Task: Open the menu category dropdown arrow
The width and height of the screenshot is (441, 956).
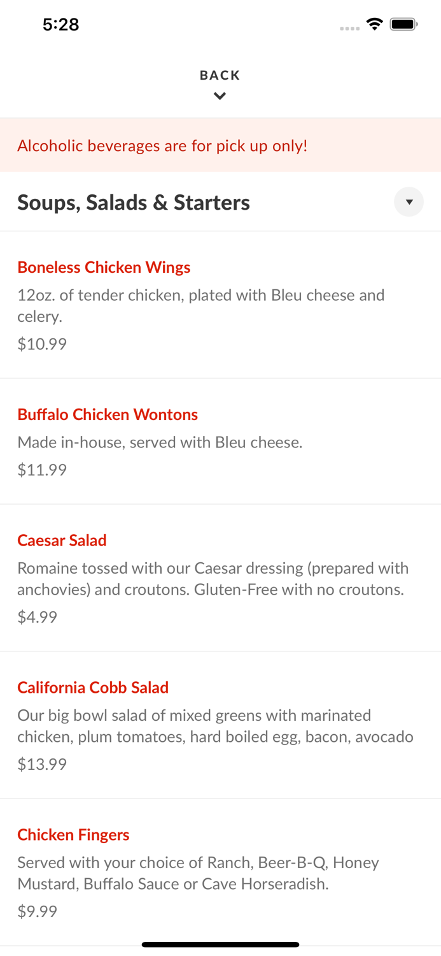Action: [x=409, y=202]
